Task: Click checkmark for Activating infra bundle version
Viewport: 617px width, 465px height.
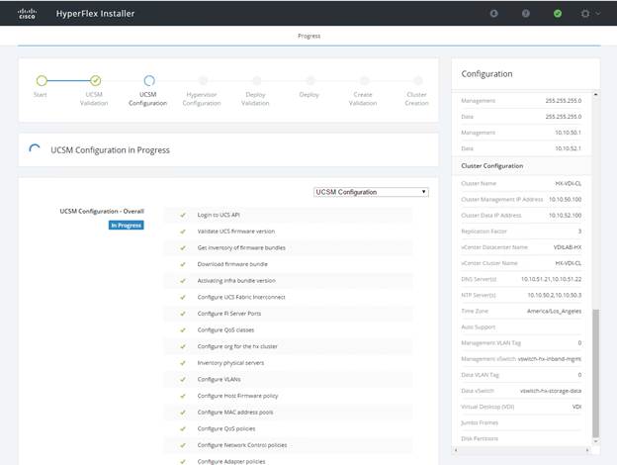Action: click(x=183, y=281)
